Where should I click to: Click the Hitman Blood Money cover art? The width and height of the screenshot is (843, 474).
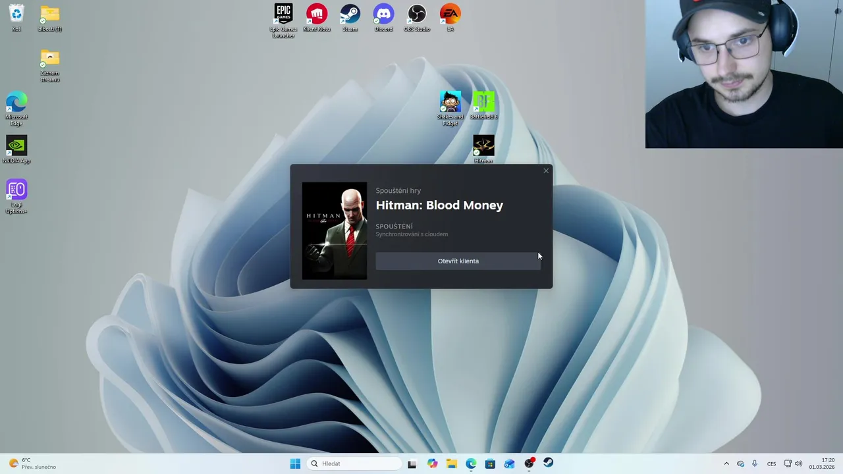pyautogui.click(x=335, y=230)
